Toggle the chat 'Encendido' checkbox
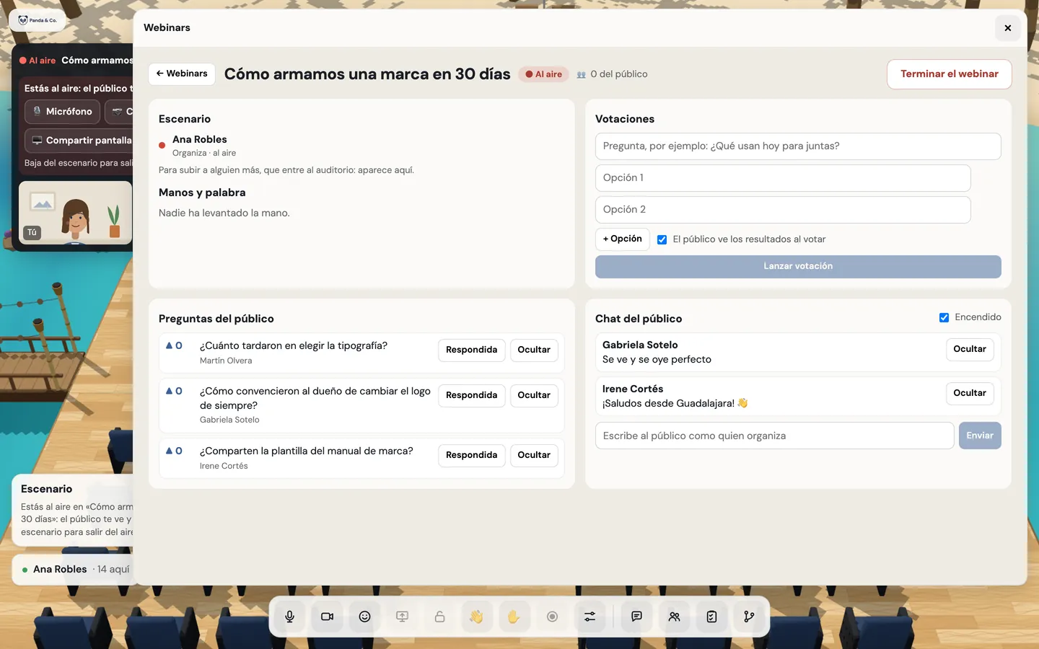 coord(944,317)
